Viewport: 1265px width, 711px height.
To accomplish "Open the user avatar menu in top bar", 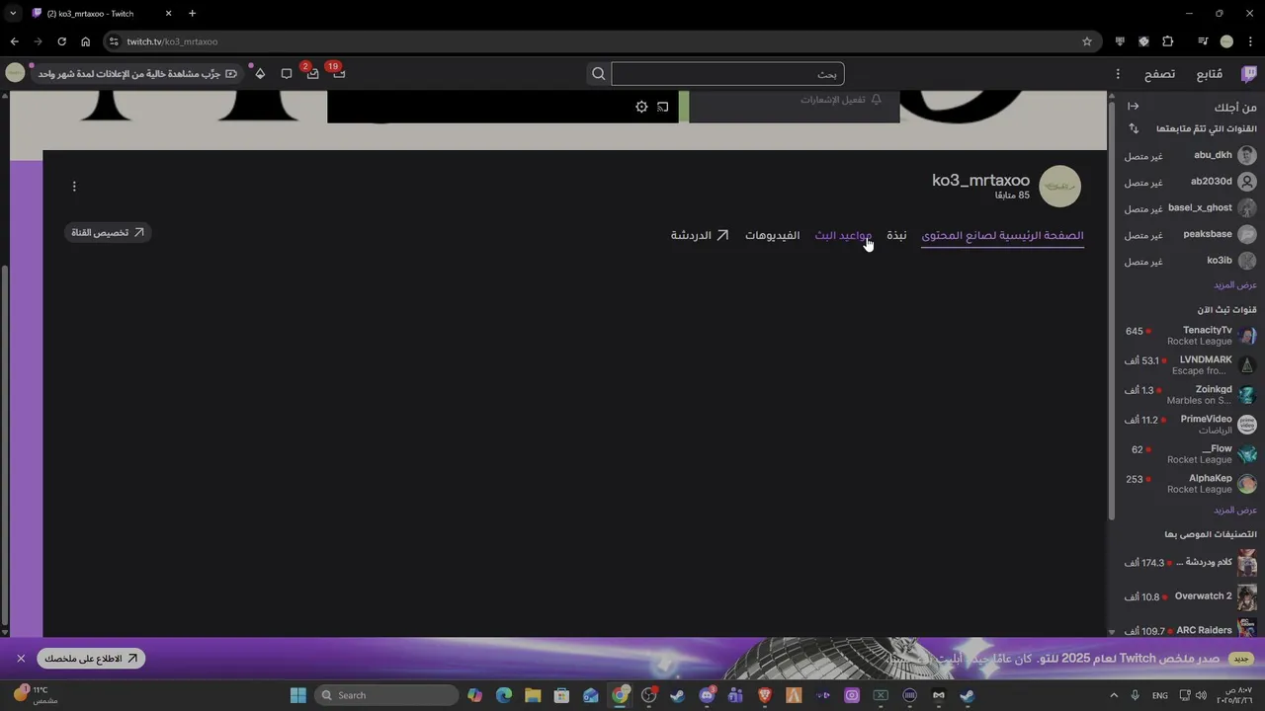I will pos(15,73).
